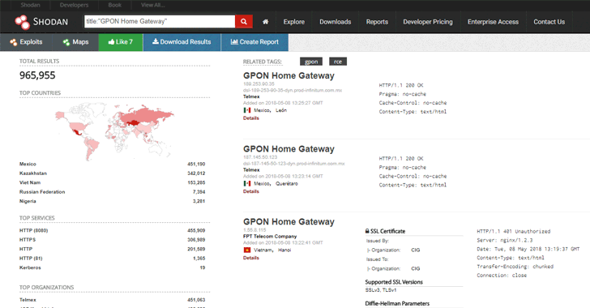
Task: Click the chart icon on Create Report
Action: point(234,42)
